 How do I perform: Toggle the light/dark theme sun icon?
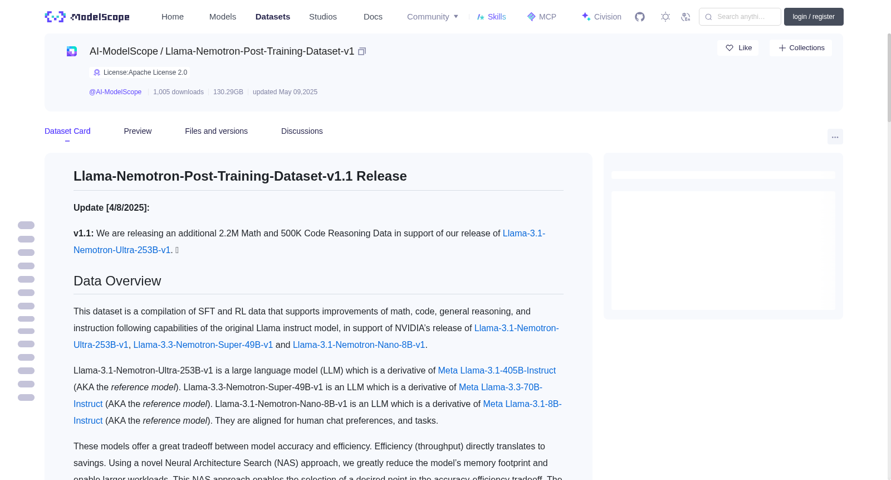click(x=665, y=17)
